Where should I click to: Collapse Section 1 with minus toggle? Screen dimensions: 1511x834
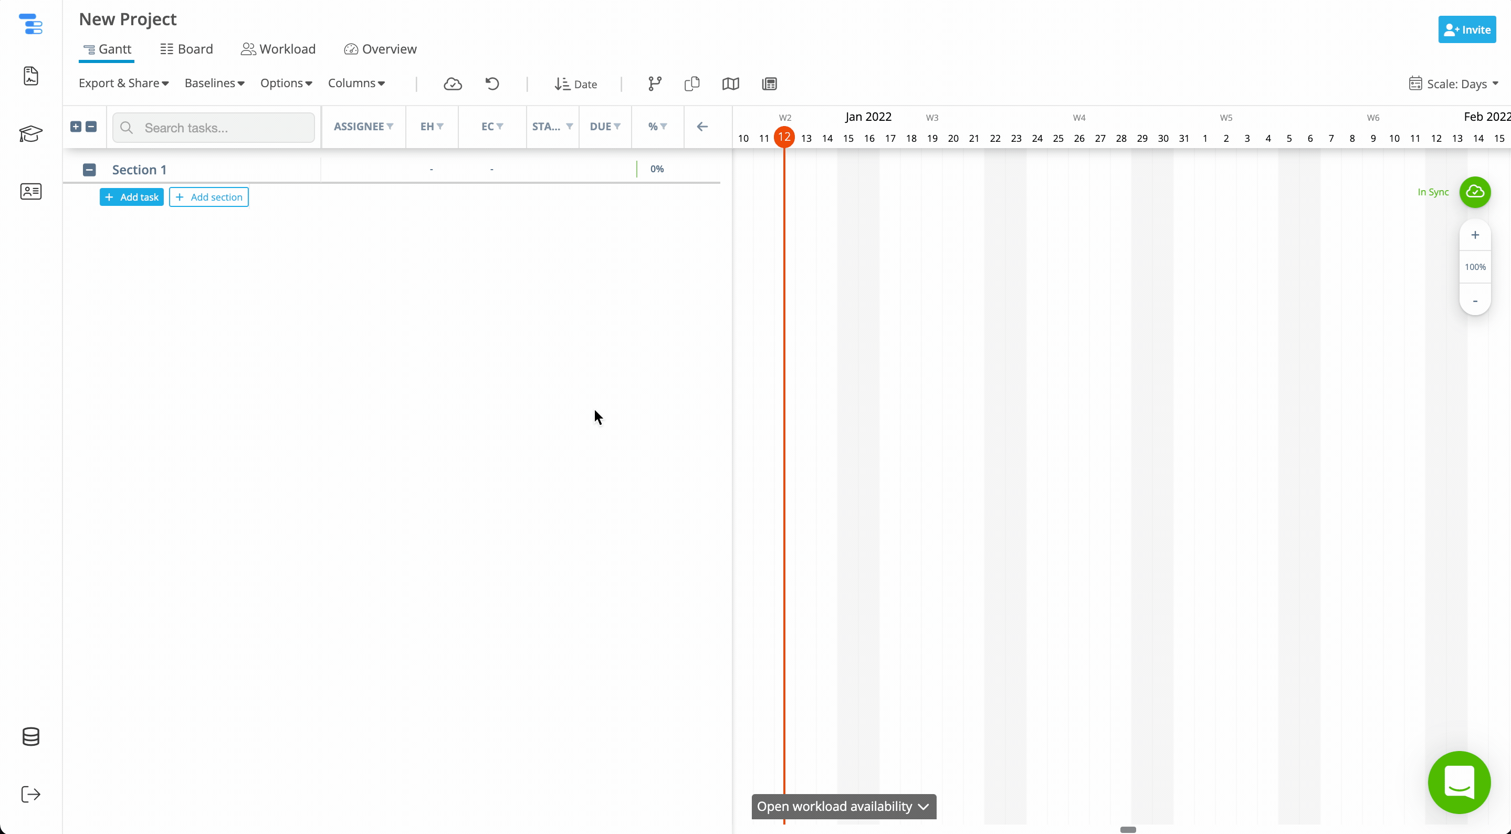[89, 170]
